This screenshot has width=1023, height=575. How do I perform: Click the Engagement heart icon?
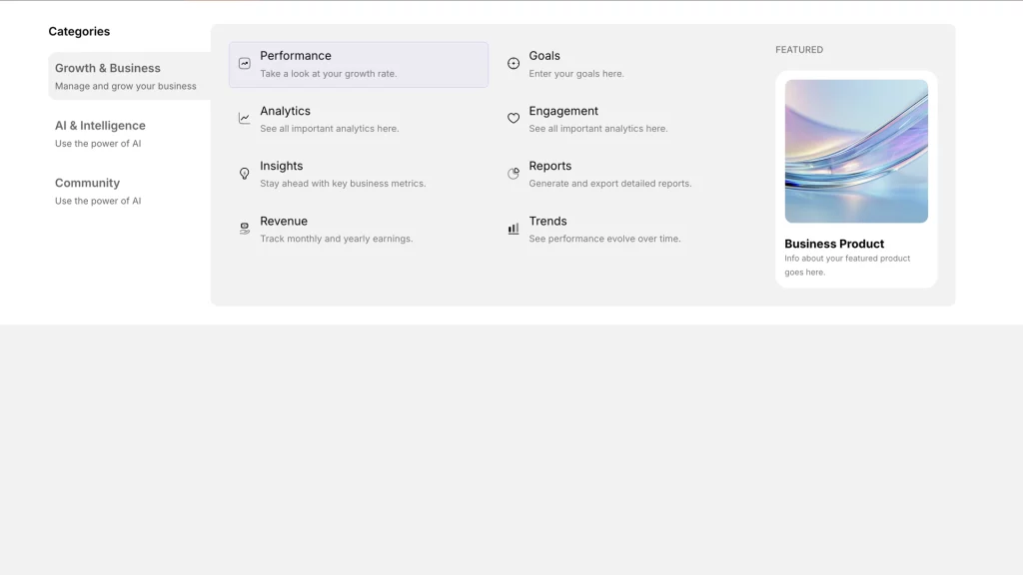513,119
